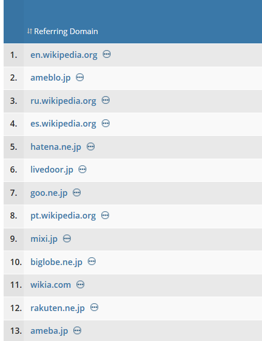Image resolution: width=262 pixels, height=341 pixels.
Task: Click the sort arrows beside Referring Domain
Action: tap(29, 31)
